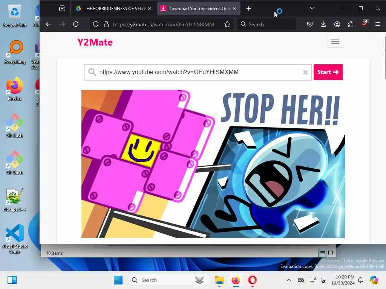Click the Firefox taskbar icon
The image size is (386, 289).
[236, 280]
